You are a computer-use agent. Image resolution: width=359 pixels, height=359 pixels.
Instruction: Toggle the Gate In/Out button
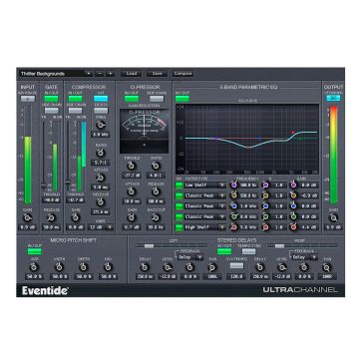(51, 99)
